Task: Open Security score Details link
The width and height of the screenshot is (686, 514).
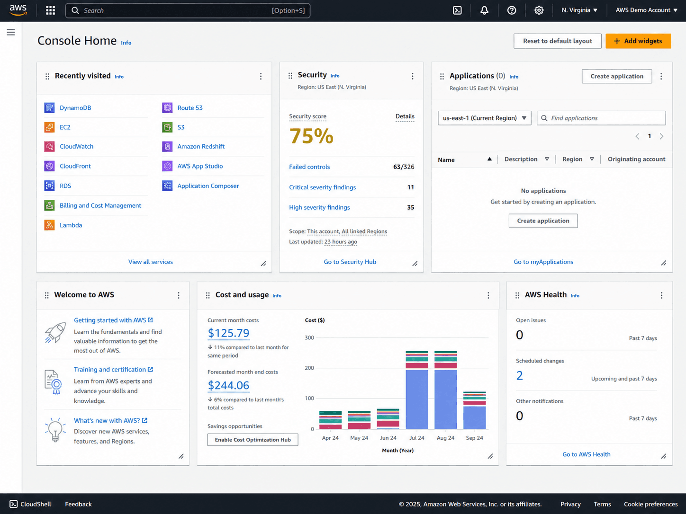Action: (405, 116)
